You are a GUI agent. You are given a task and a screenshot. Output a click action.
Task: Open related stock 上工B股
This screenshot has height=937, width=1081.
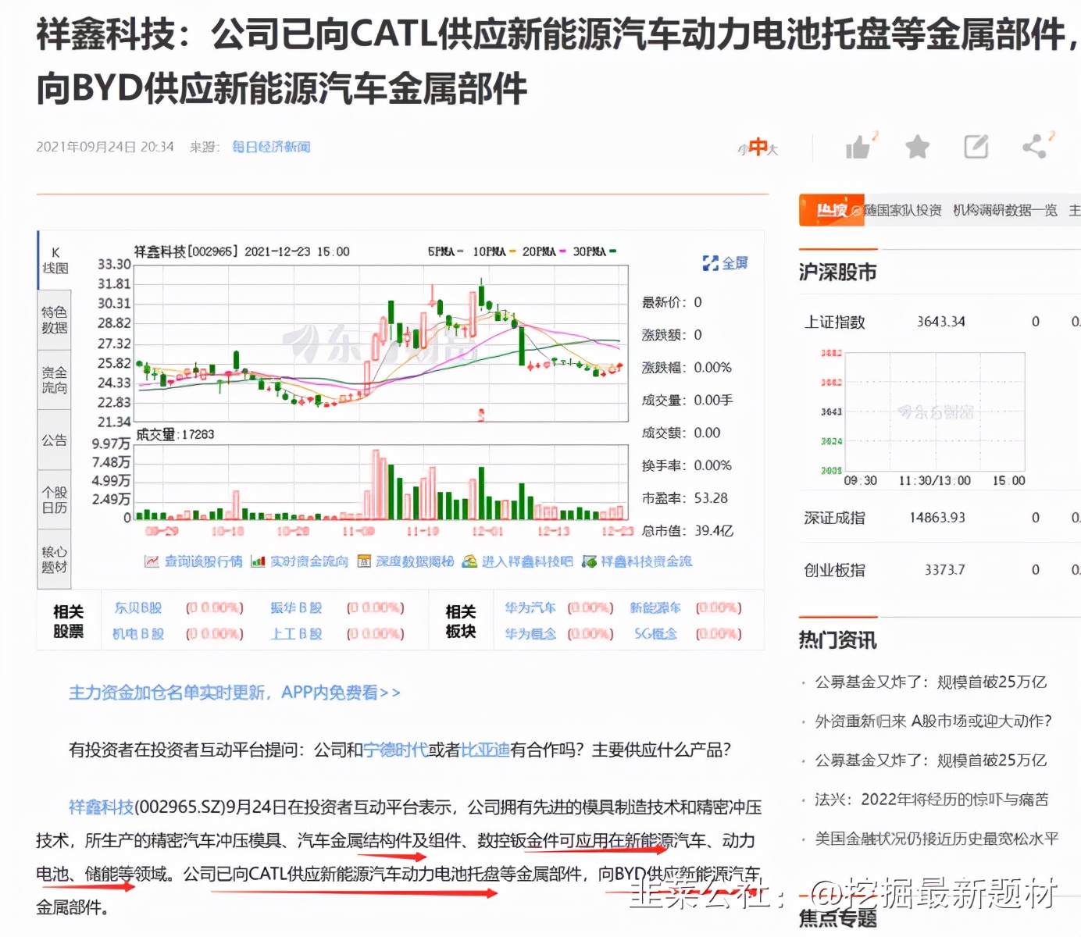tap(296, 634)
